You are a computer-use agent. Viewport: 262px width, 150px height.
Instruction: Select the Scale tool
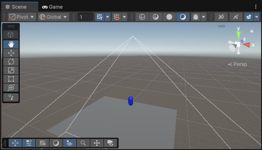pyautogui.click(x=11, y=70)
